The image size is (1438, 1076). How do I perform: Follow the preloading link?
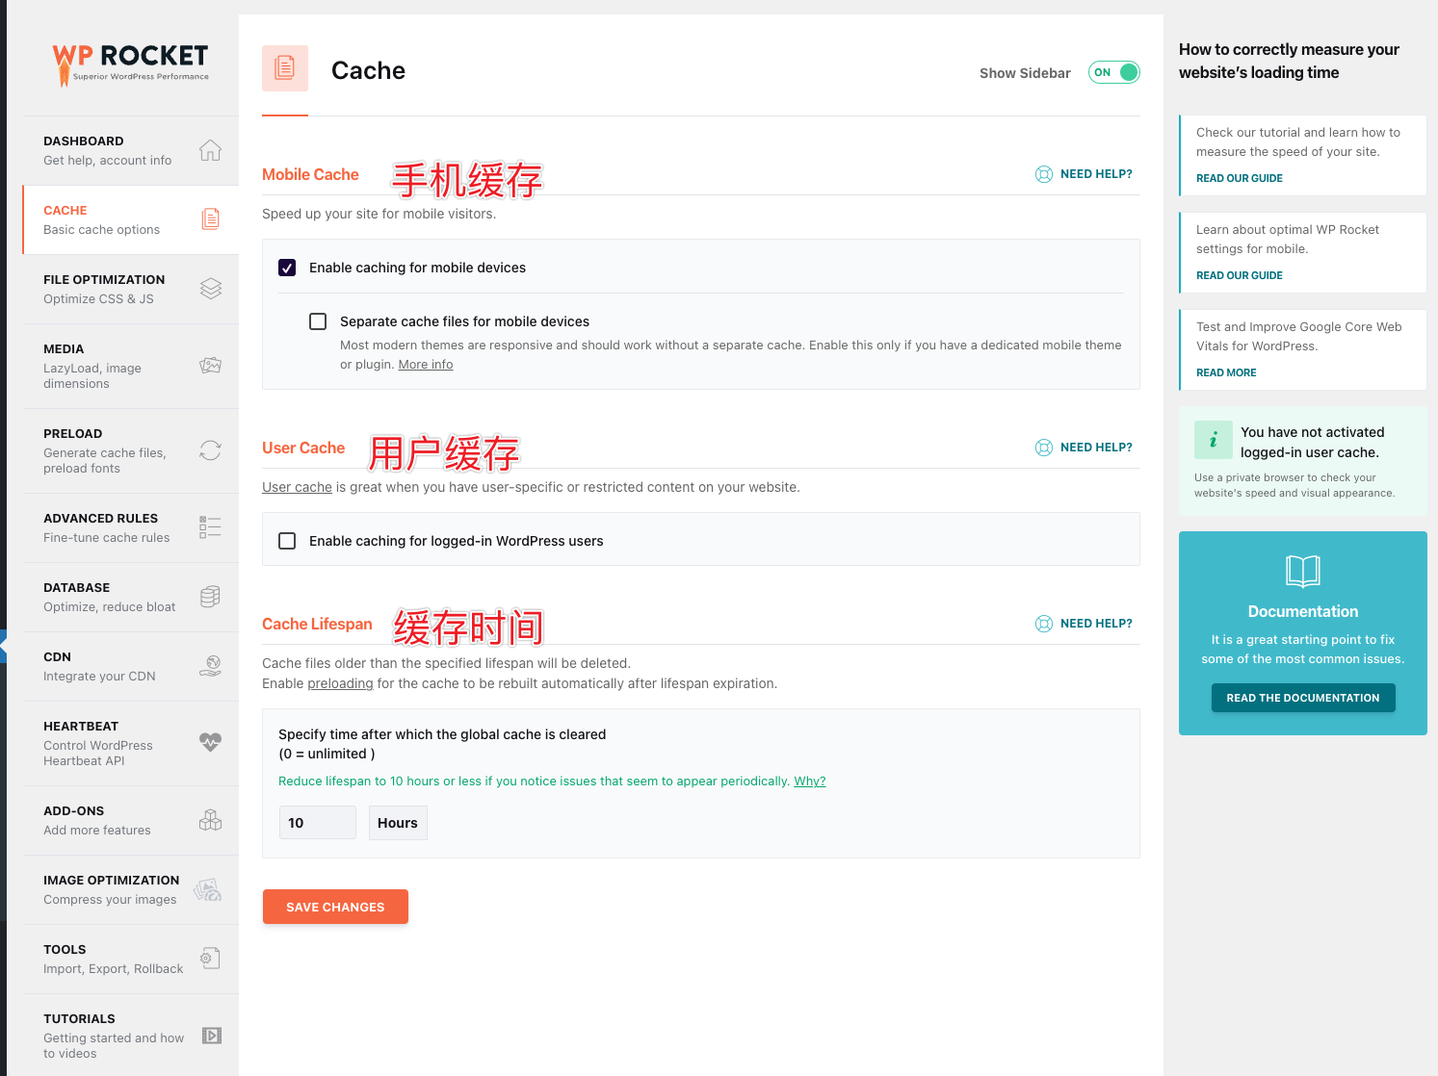[x=340, y=683]
